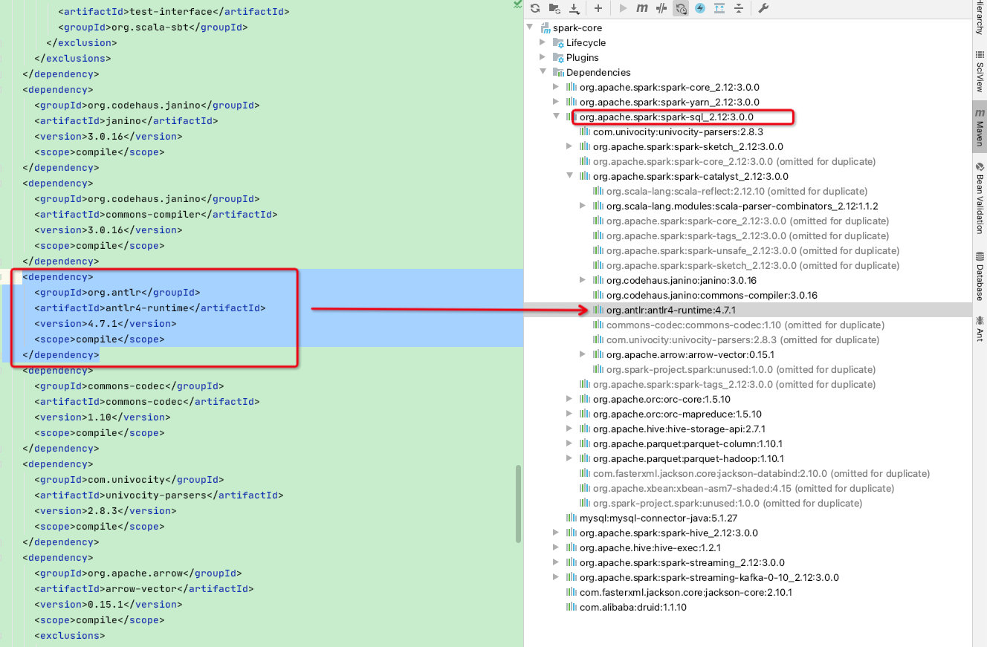The height and width of the screenshot is (647, 987).
Task: Click the editor's vertical scrollbar thumb
Action: pos(519,504)
